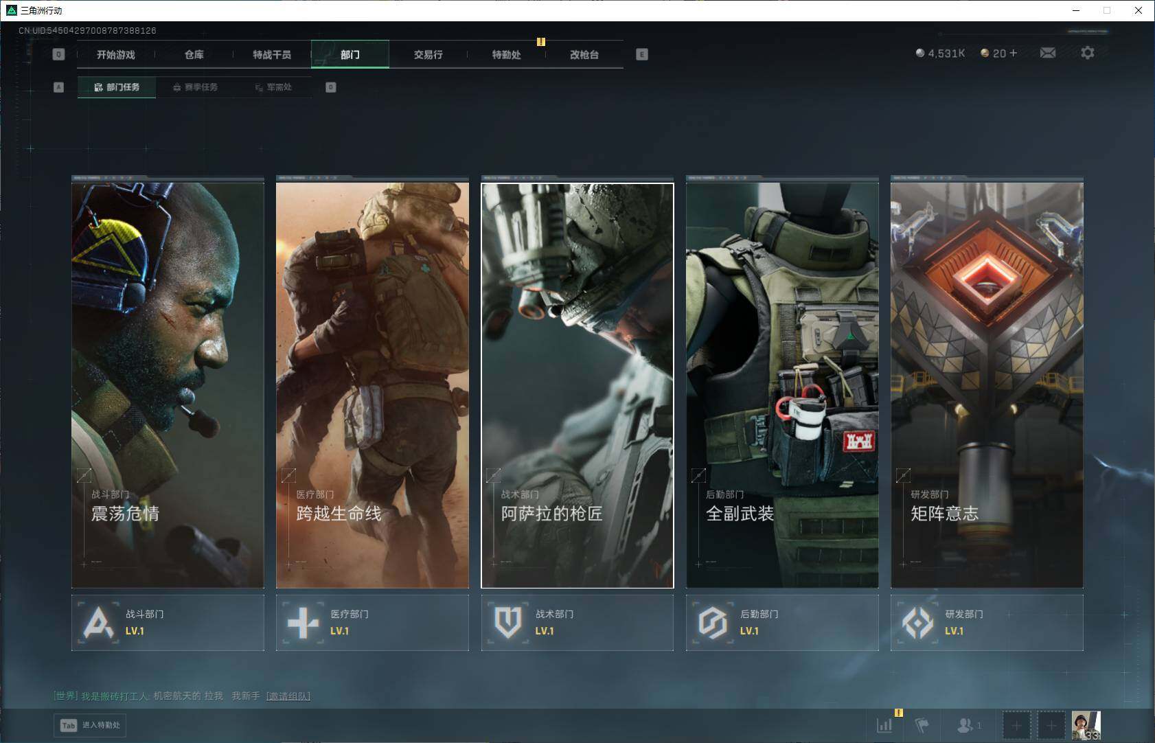This screenshot has height=743, width=1155.
Task: Click the 医疗部门 cross icon
Action: (x=303, y=623)
